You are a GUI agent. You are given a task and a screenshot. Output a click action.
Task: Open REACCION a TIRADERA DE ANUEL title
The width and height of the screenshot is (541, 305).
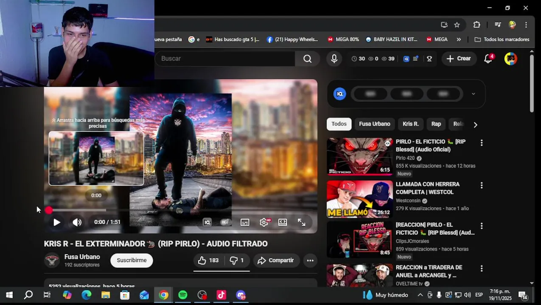pos(429,271)
